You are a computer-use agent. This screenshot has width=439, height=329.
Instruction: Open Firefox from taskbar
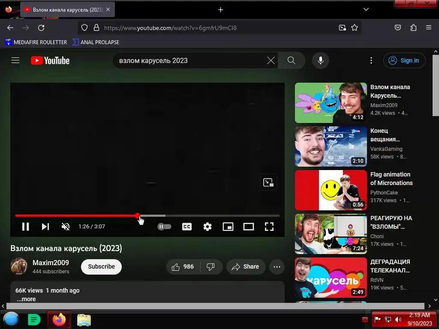(x=59, y=319)
